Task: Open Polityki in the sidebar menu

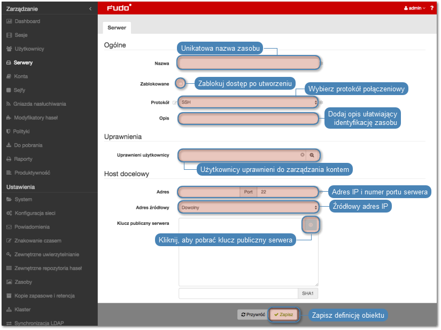Action: click(21, 131)
